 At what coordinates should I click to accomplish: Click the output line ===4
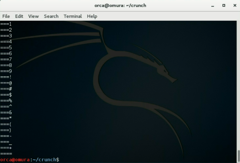pyautogui.click(x=6, y=41)
